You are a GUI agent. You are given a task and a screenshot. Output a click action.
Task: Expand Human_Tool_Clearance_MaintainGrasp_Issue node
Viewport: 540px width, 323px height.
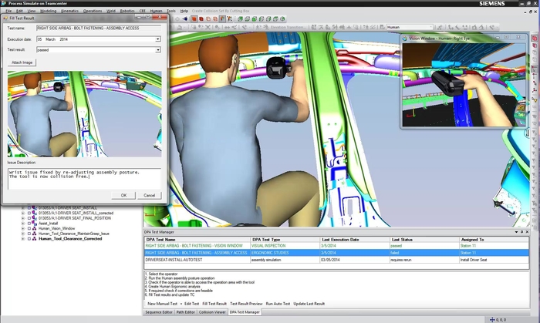(23, 234)
